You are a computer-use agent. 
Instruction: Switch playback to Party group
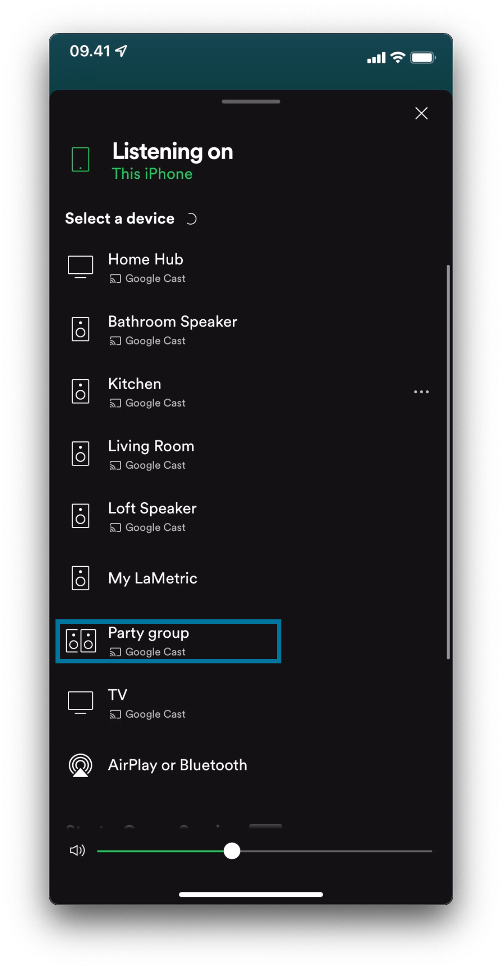pyautogui.click(x=149, y=641)
